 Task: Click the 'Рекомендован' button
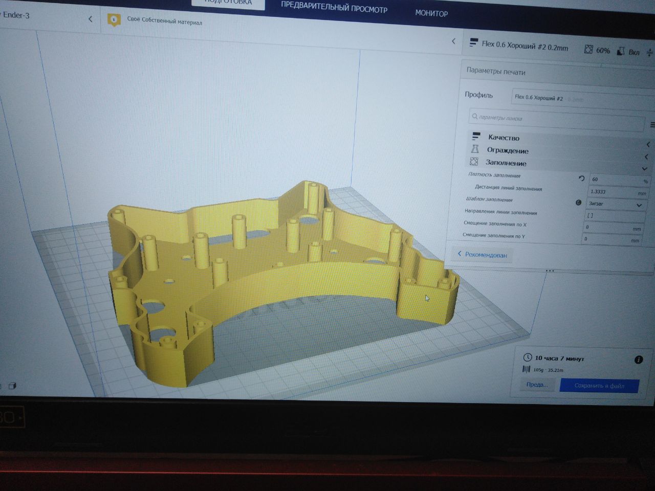(x=482, y=255)
